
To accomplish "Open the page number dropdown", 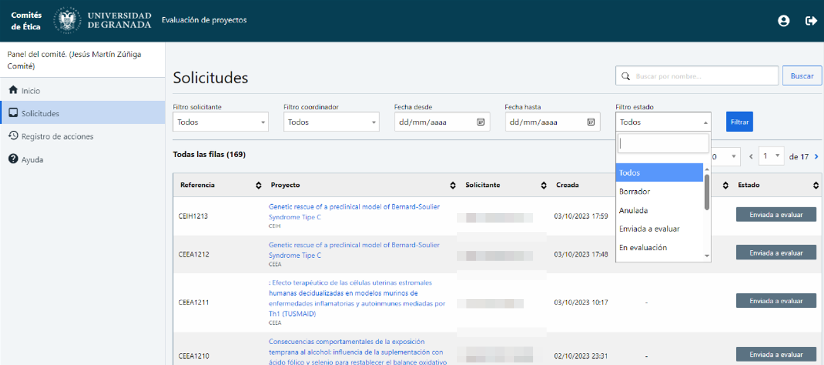I will click(771, 156).
